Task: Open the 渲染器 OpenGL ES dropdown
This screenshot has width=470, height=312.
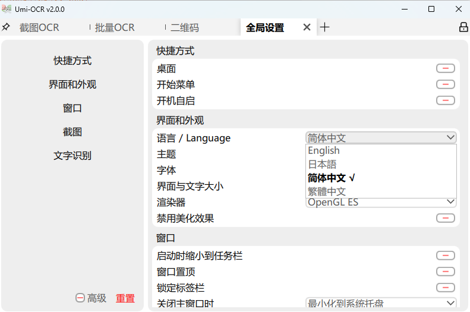Action: (x=381, y=203)
